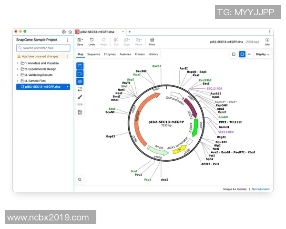Click the Nonredundant link
Screen dimensions: 286x229
click(261, 189)
